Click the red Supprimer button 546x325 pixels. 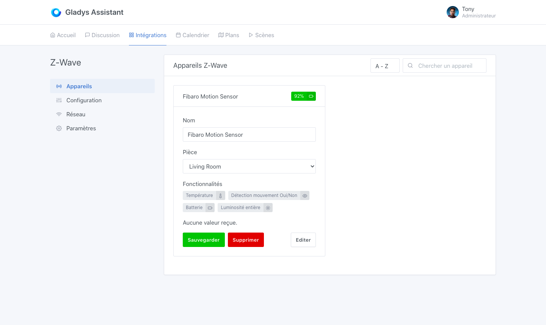coord(246,240)
